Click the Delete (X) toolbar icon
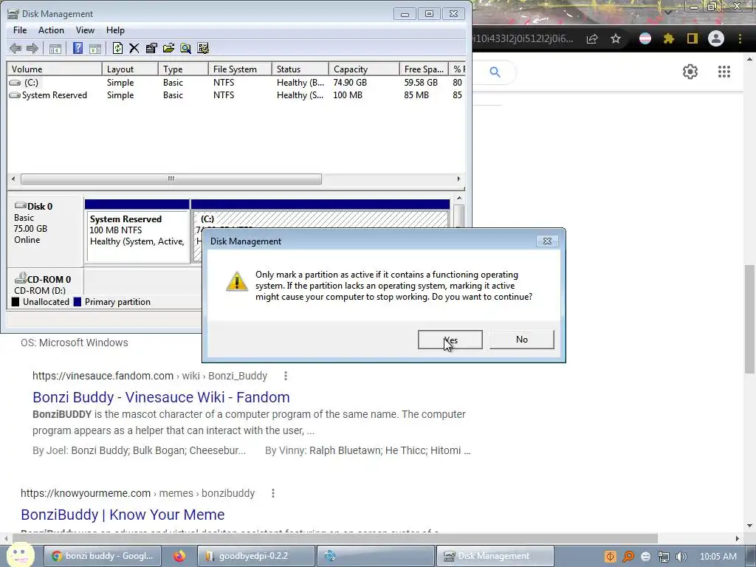 134,48
